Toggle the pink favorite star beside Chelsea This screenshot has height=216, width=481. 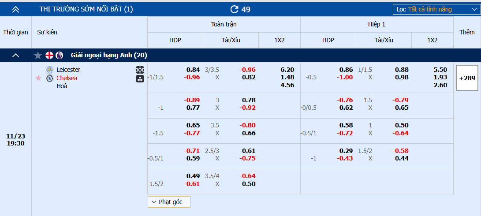coord(38,78)
